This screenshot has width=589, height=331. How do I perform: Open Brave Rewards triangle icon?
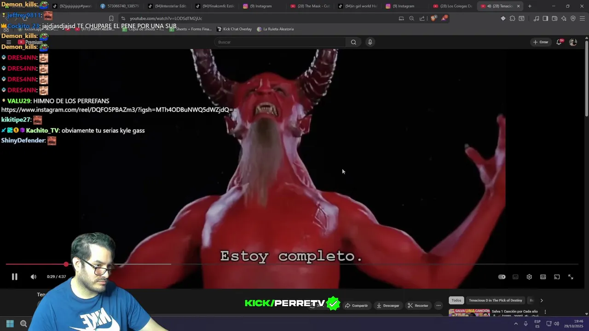444,18
